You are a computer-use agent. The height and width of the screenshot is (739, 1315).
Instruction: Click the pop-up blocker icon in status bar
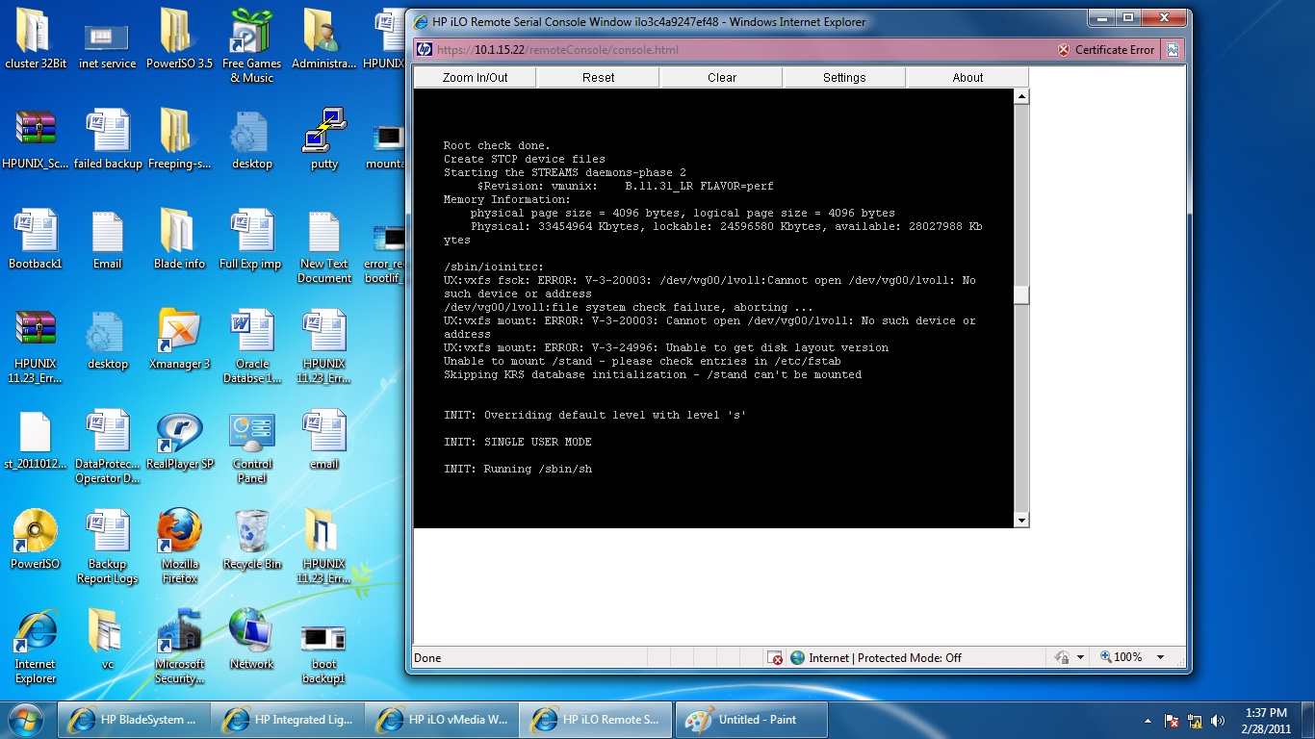(x=775, y=658)
